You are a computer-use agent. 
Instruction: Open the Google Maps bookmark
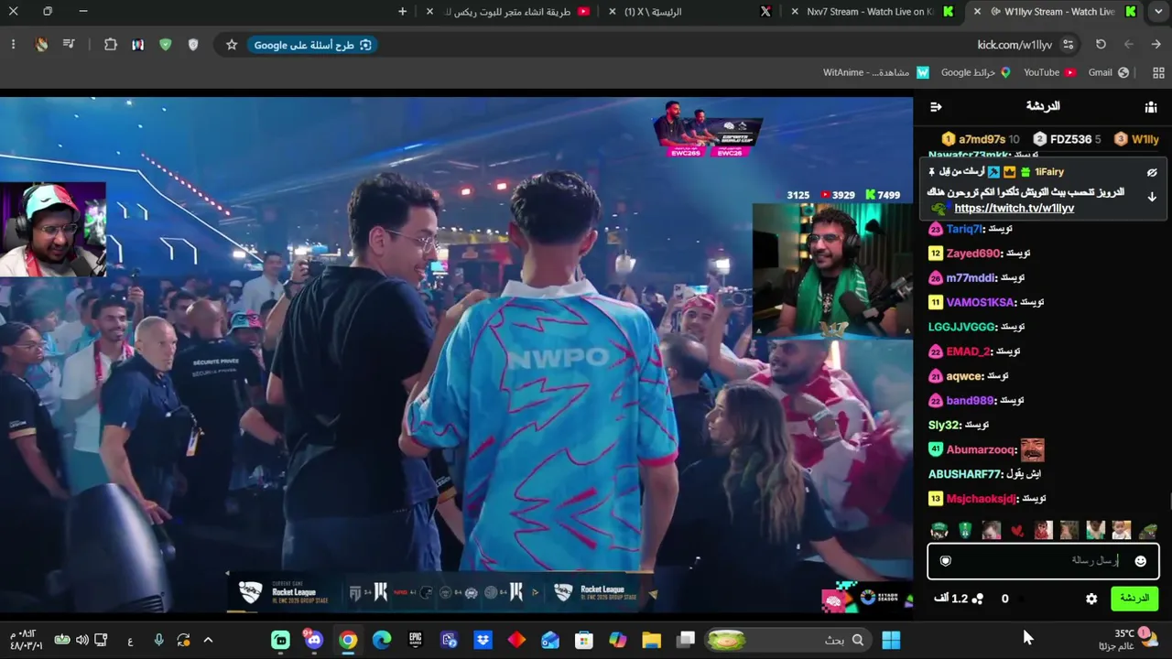pos(976,72)
